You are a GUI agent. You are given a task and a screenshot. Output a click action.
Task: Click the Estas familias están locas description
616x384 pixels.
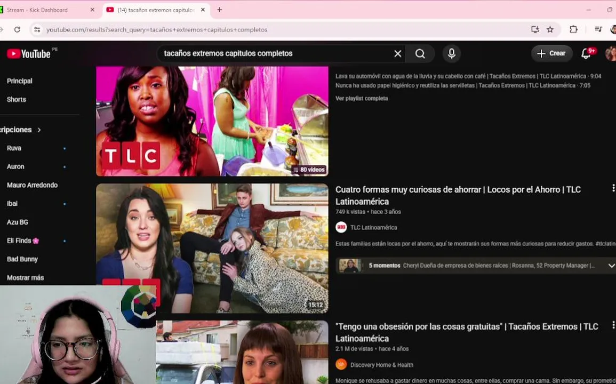coord(475,244)
